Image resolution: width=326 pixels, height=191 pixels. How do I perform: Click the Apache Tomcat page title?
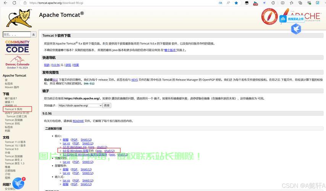(61, 15)
